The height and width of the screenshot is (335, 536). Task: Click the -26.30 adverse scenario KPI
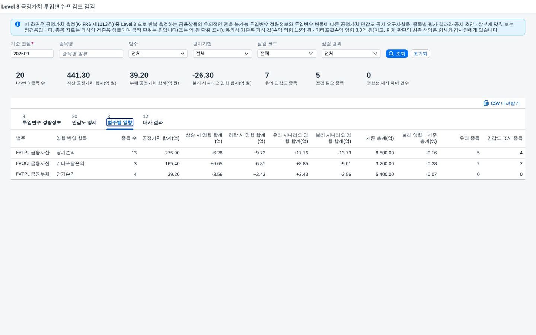tap(222, 78)
